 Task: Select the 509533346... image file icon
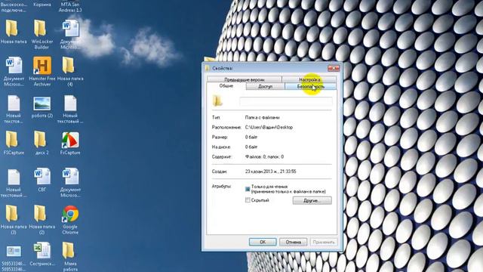[14, 252]
